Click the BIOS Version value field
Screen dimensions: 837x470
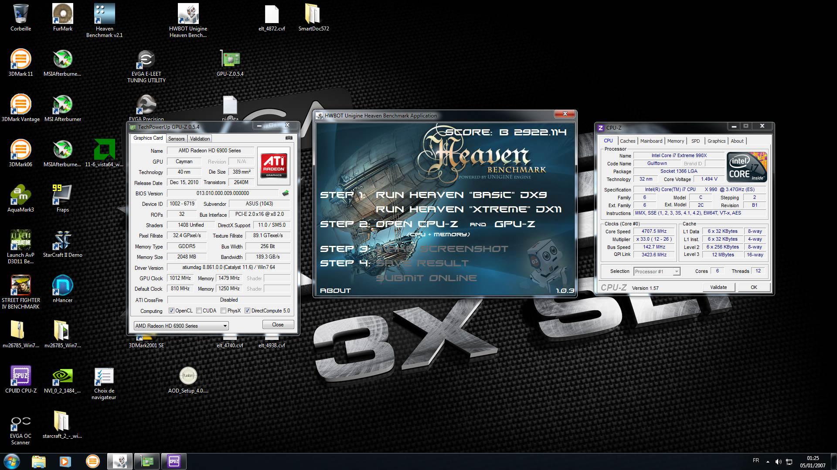tap(223, 193)
